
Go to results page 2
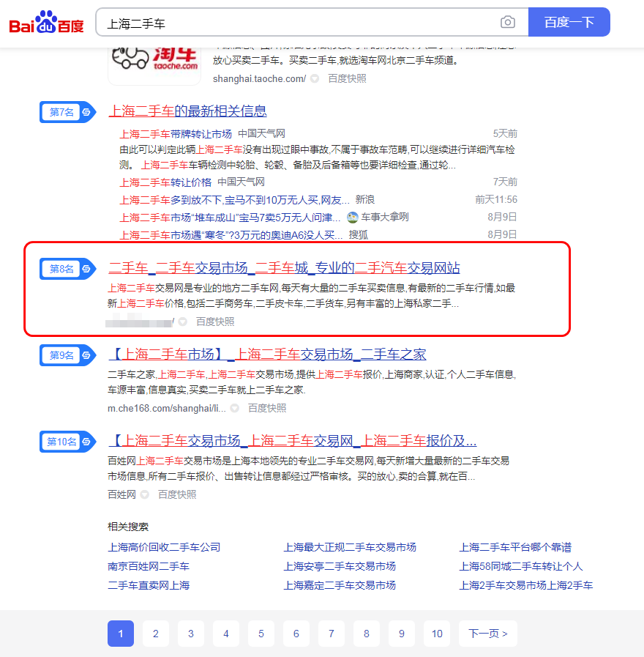155,634
